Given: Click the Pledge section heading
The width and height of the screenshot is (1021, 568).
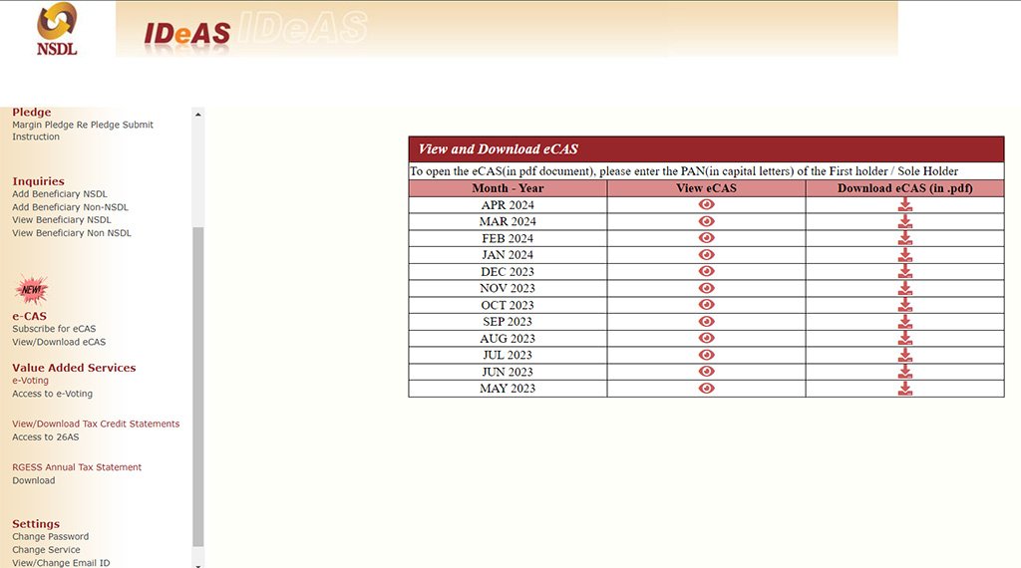Looking at the screenshot, I should [x=31, y=112].
